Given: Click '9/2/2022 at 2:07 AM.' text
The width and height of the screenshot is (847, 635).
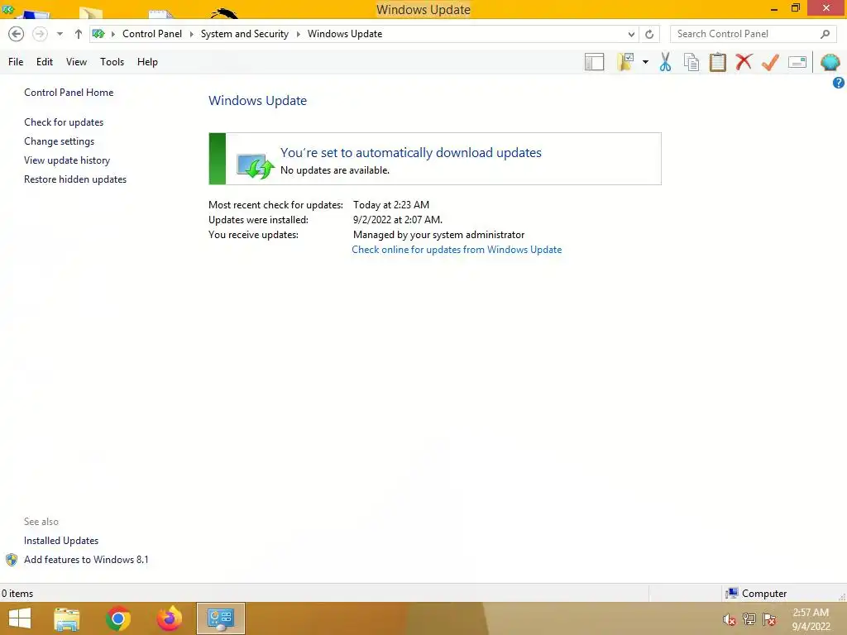Looking at the screenshot, I should click(x=398, y=220).
